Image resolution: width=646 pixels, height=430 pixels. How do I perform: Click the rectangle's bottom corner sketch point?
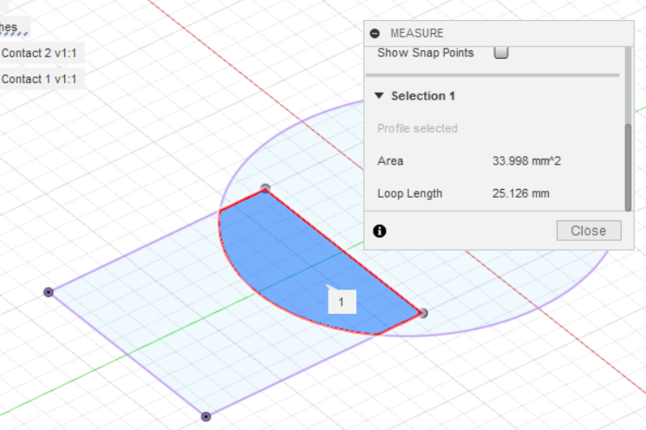(x=206, y=417)
